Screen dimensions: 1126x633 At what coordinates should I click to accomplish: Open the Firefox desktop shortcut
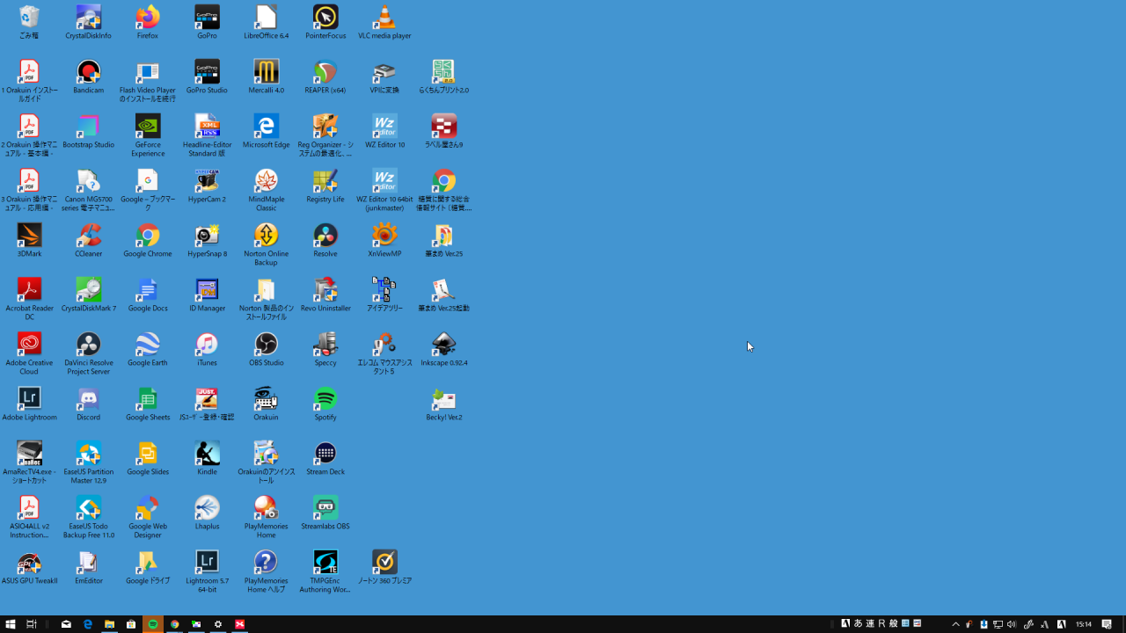point(148,18)
